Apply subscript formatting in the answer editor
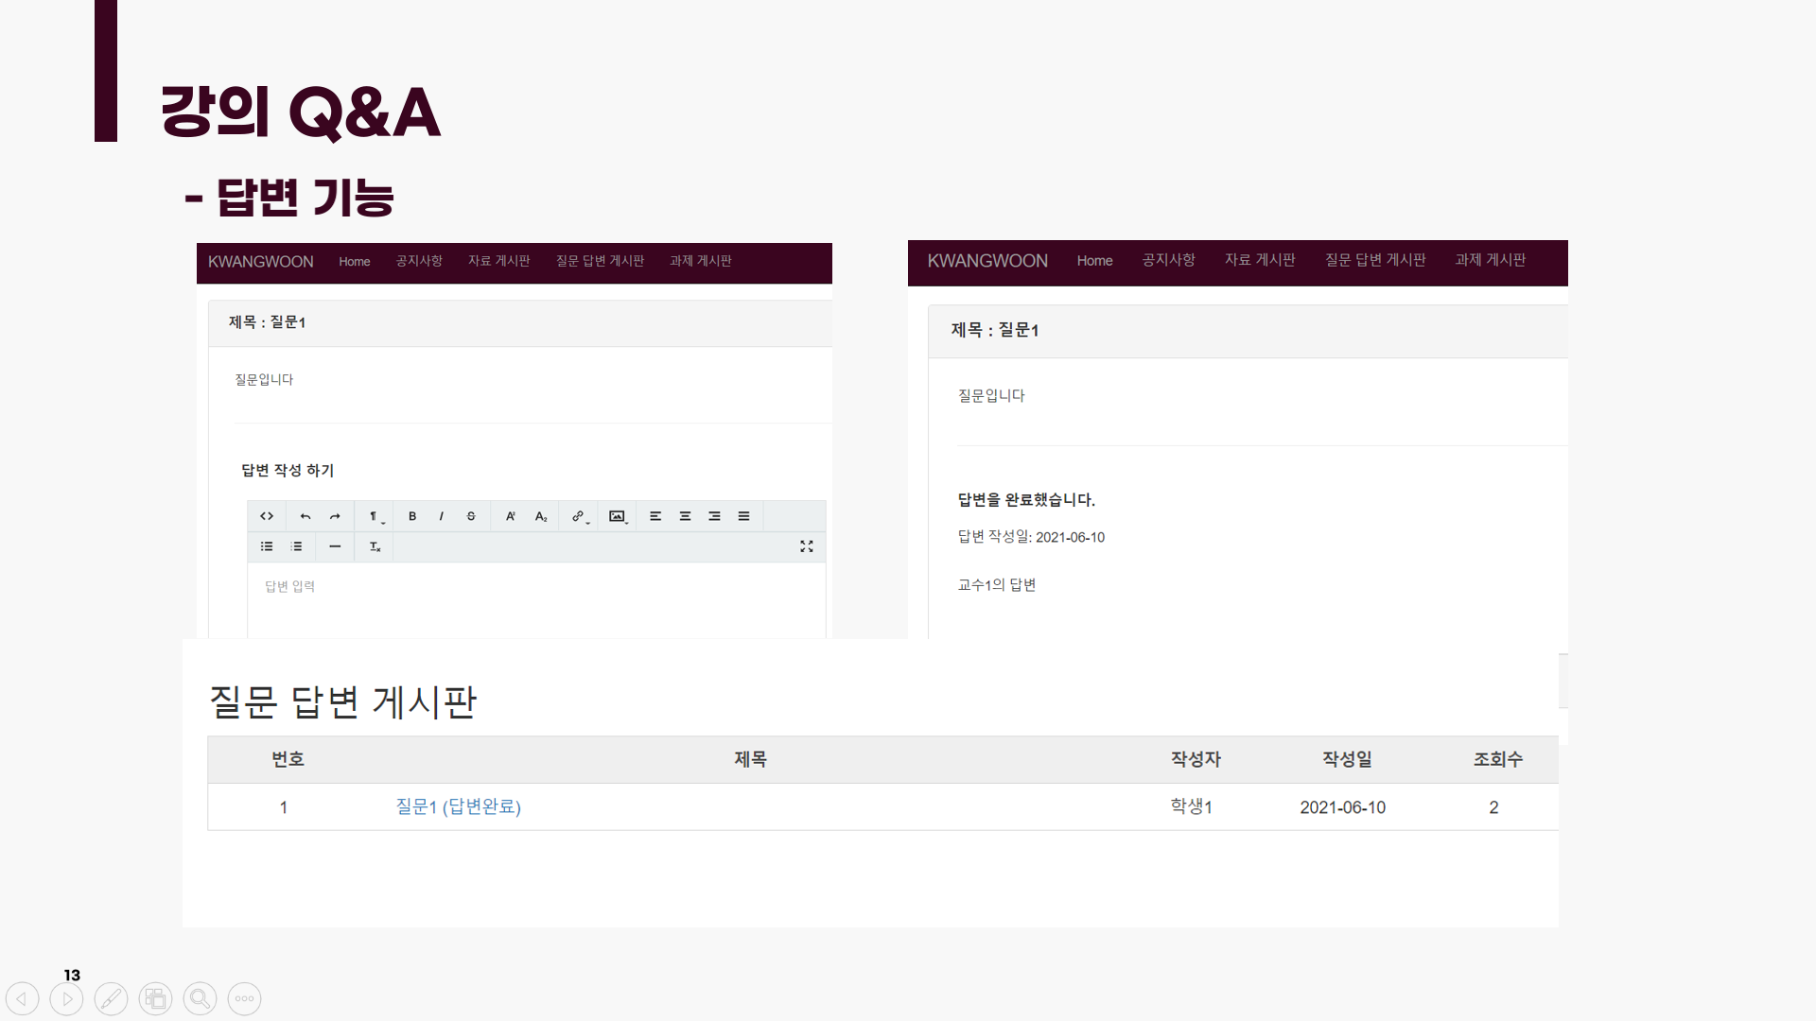This screenshot has width=1816, height=1021. pos(541,515)
